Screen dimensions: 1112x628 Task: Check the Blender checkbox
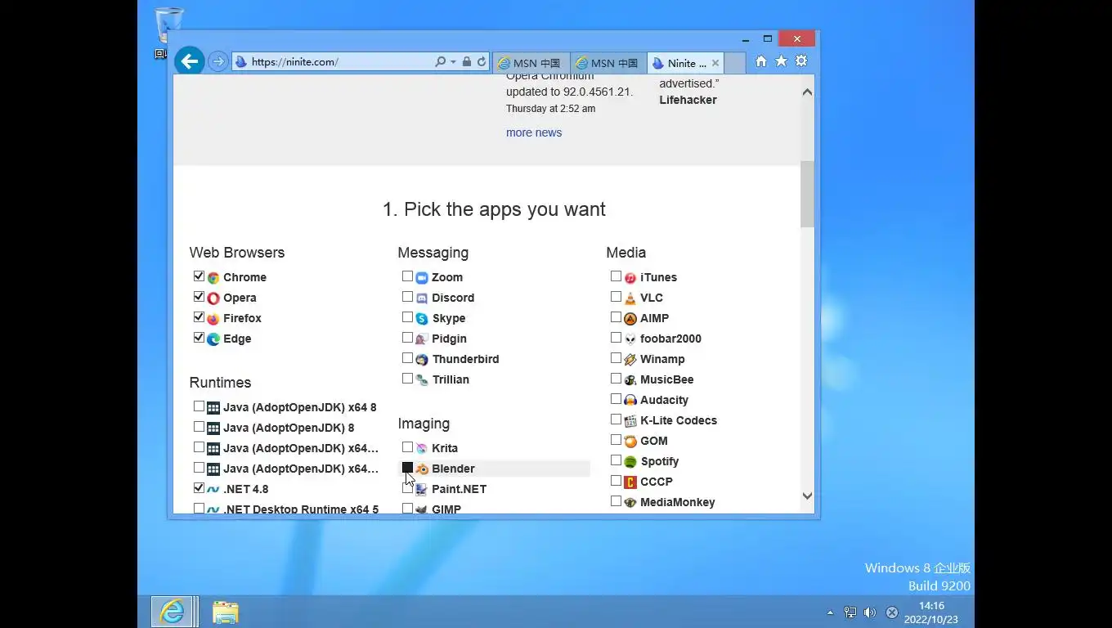tap(407, 468)
